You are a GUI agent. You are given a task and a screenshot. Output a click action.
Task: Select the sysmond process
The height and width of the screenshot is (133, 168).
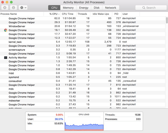click(83, 77)
